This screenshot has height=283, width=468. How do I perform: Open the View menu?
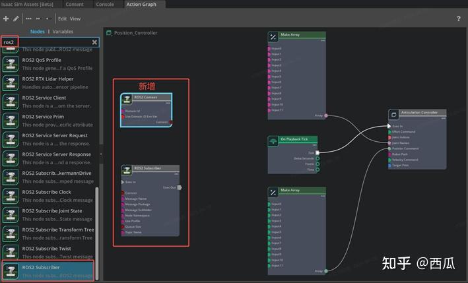tap(75, 18)
